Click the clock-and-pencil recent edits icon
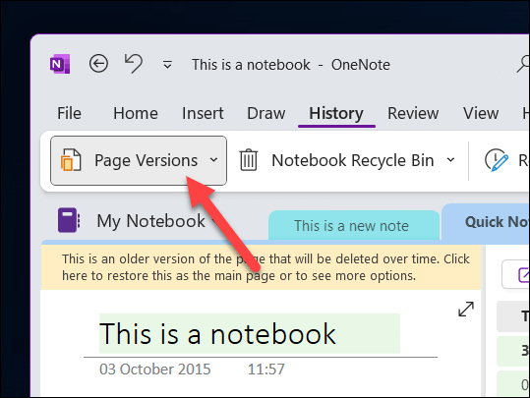530x398 pixels. point(496,160)
